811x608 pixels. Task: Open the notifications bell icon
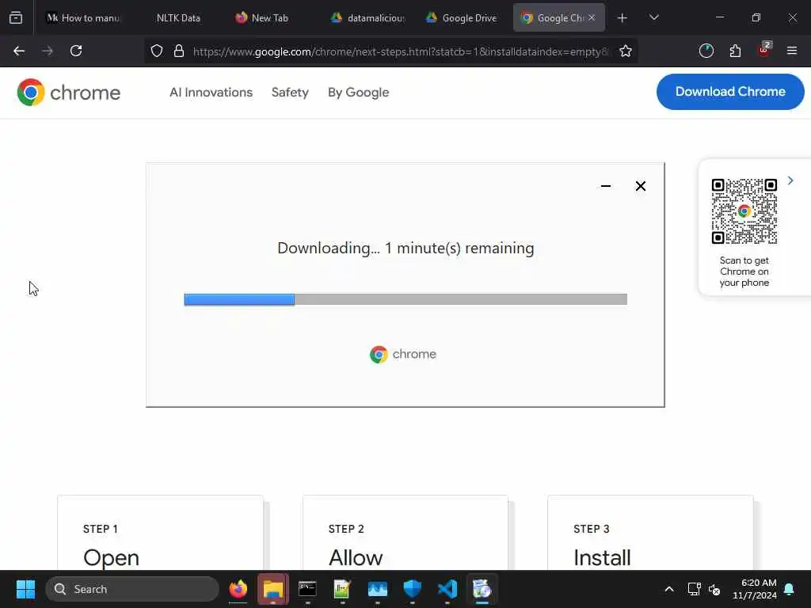[790, 589]
